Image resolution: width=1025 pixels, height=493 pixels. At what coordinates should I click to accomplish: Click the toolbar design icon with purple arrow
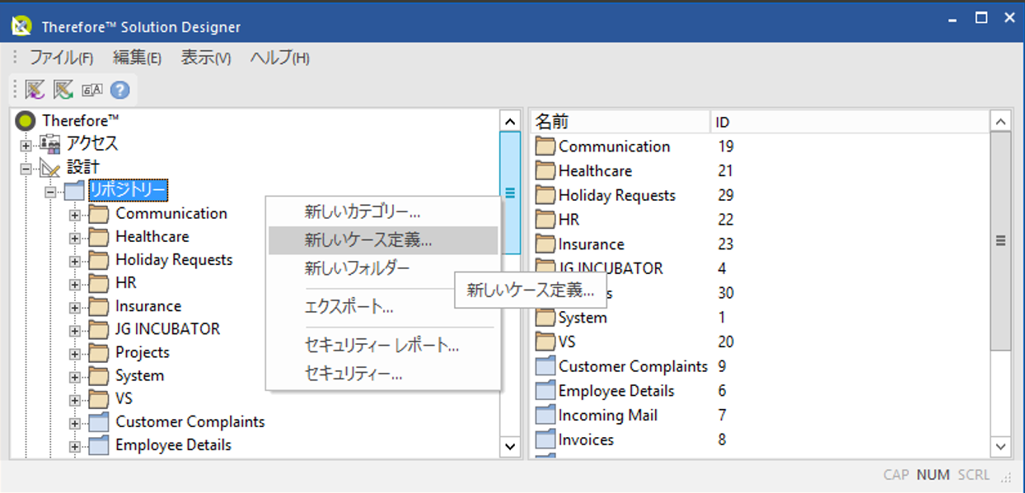click(x=35, y=89)
